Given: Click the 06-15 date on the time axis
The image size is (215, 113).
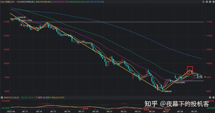Looking at the screenshot, I should (x=53, y=112).
